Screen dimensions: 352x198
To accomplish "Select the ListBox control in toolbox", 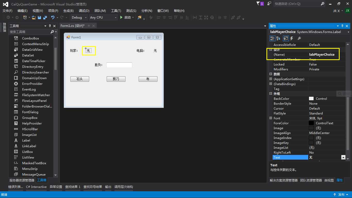I will pos(27,152).
